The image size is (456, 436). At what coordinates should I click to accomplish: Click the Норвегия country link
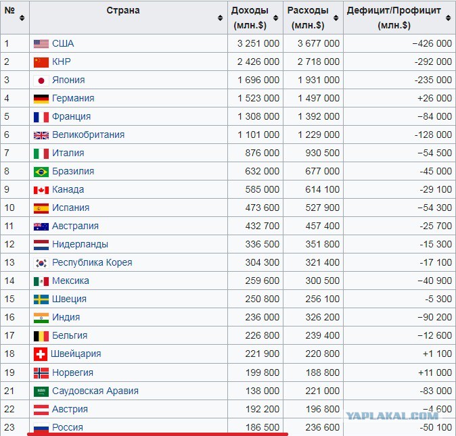[x=72, y=373]
